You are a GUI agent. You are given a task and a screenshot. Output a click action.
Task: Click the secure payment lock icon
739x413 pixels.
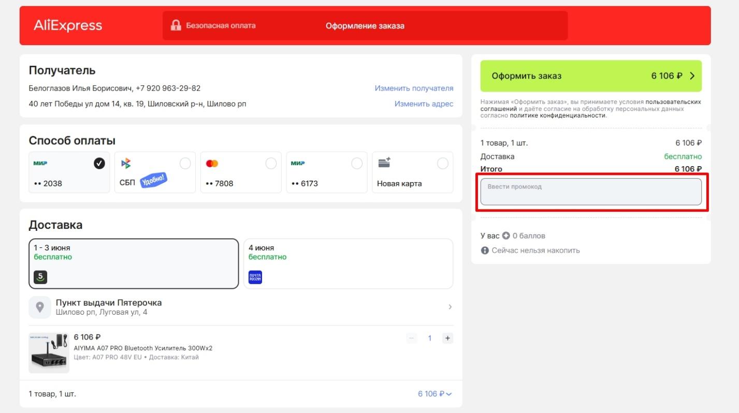point(176,25)
